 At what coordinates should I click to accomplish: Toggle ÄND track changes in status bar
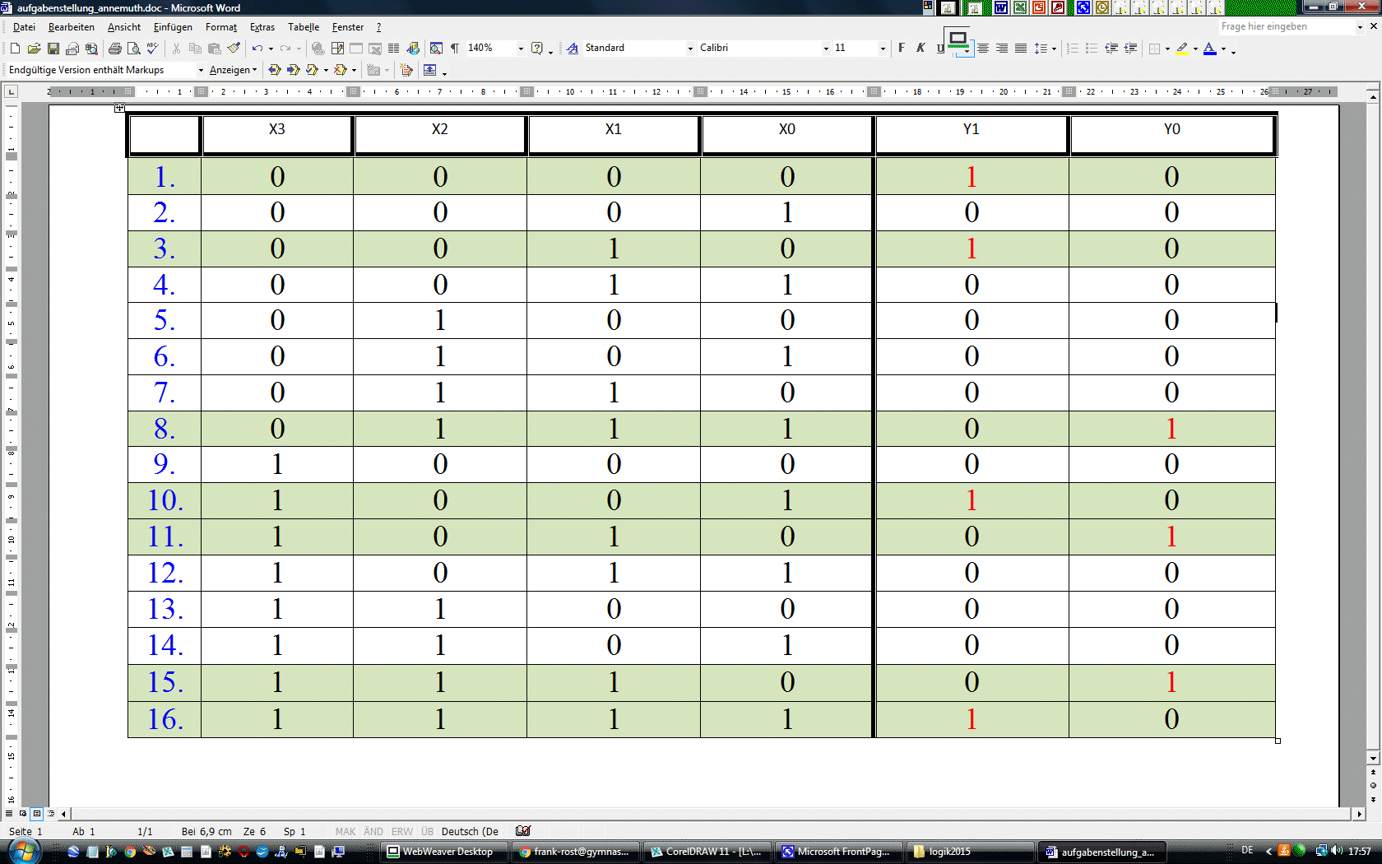coord(373,832)
